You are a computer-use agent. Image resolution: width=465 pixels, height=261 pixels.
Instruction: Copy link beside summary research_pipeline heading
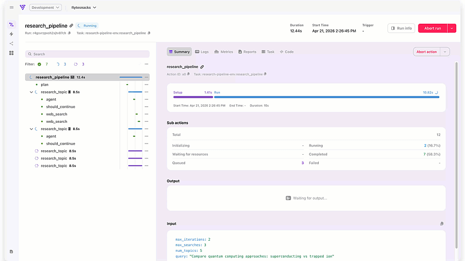pyautogui.click(x=202, y=67)
